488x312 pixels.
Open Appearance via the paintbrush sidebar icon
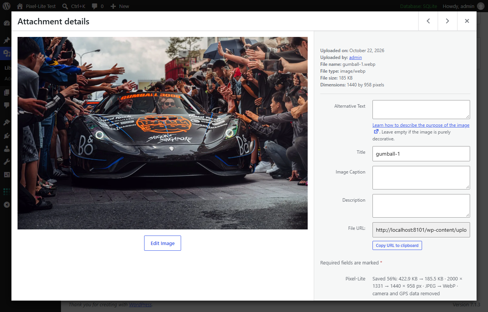[x=6, y=123]
